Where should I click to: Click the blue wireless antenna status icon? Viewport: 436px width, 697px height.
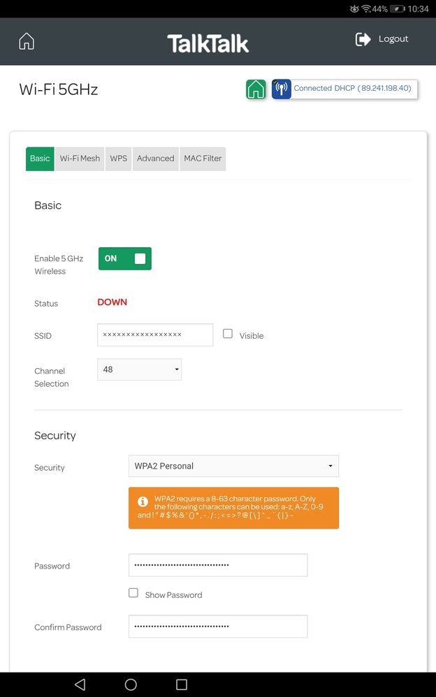tap(282, 89)
